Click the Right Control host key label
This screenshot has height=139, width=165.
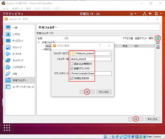click(154, 137)
